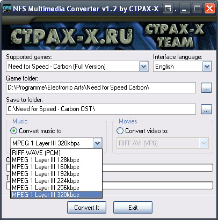Click the CTPAX-X TEAM logo
This screenshot has width=218, height=220.
coord(175,36)
